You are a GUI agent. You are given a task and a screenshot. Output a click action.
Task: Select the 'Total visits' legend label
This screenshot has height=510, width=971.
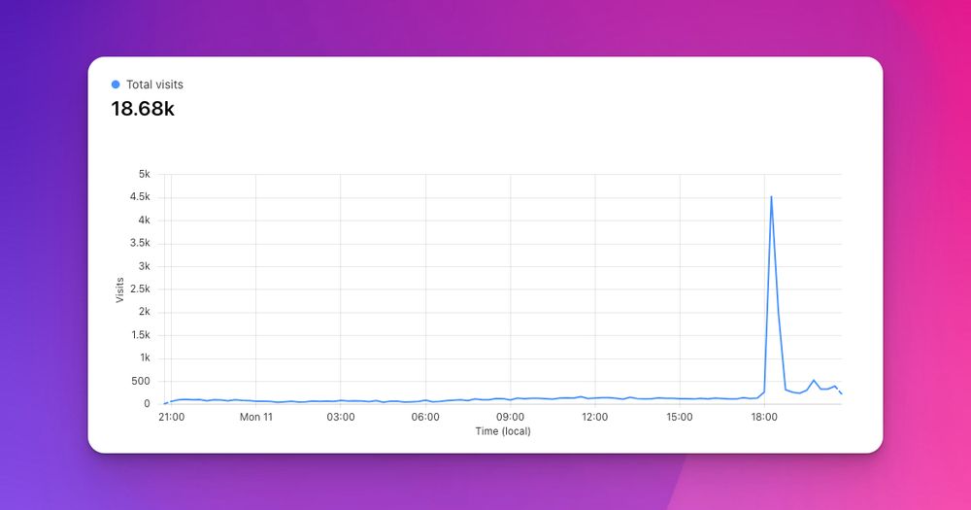[x=154, y=85]
